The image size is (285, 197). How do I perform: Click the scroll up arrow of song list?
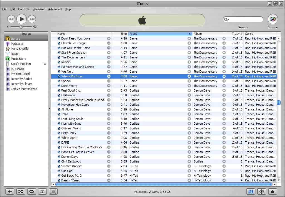click(x=279, y=38)
